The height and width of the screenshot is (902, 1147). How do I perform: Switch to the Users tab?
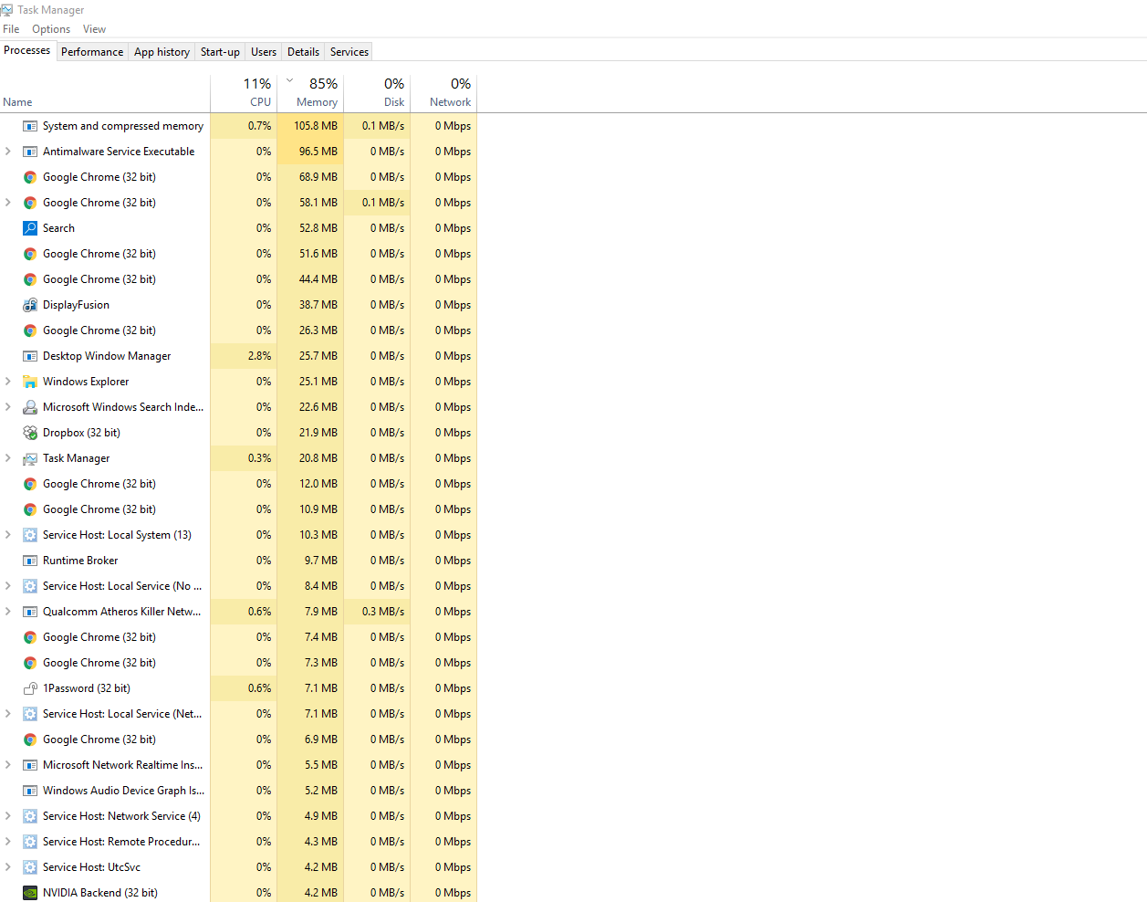264,52
